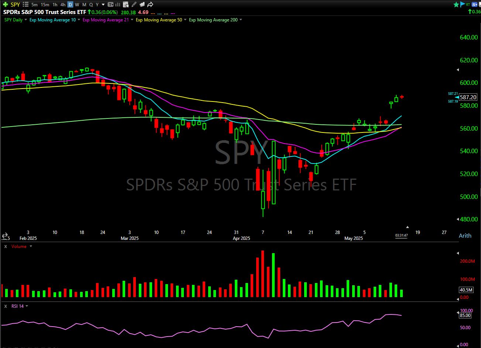This screenshot has height=348, width=481.
Task: Open the add indicator bars icon
Action: [118, 4]
